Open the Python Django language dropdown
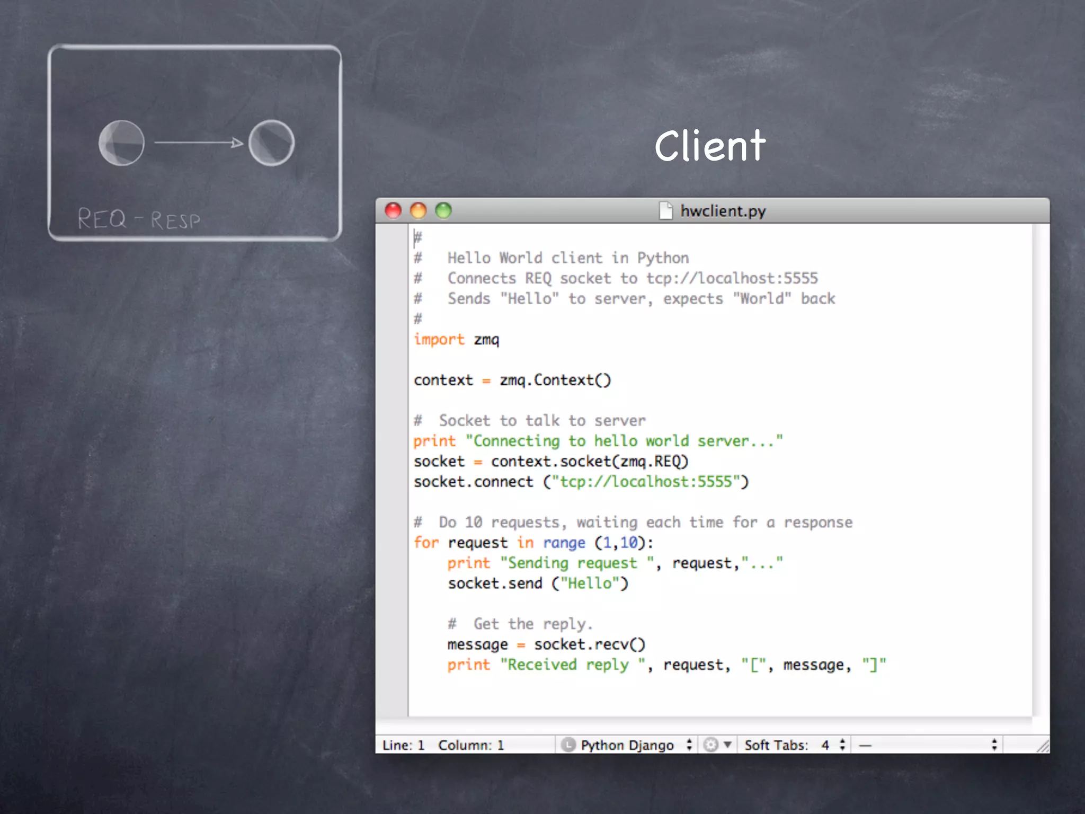 pos(628,745)
